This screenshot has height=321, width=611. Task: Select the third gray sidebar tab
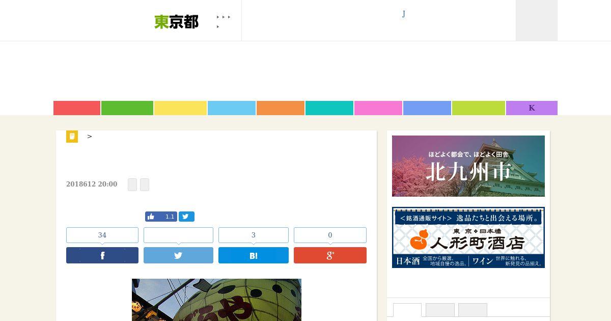click(x=473, y=310)
